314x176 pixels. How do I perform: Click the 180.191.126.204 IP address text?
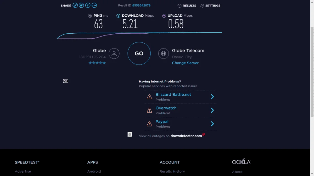tap(92, 57)
